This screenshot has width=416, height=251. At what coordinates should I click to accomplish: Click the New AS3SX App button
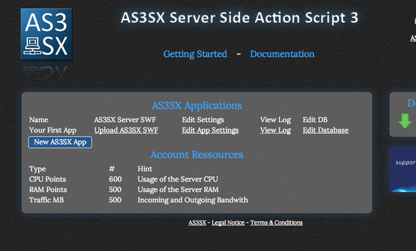point(60,142)
